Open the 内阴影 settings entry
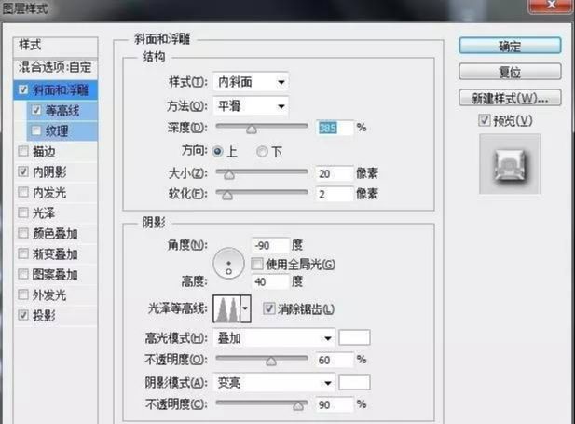This screenshot has width=575, height=424. point(50,171)
